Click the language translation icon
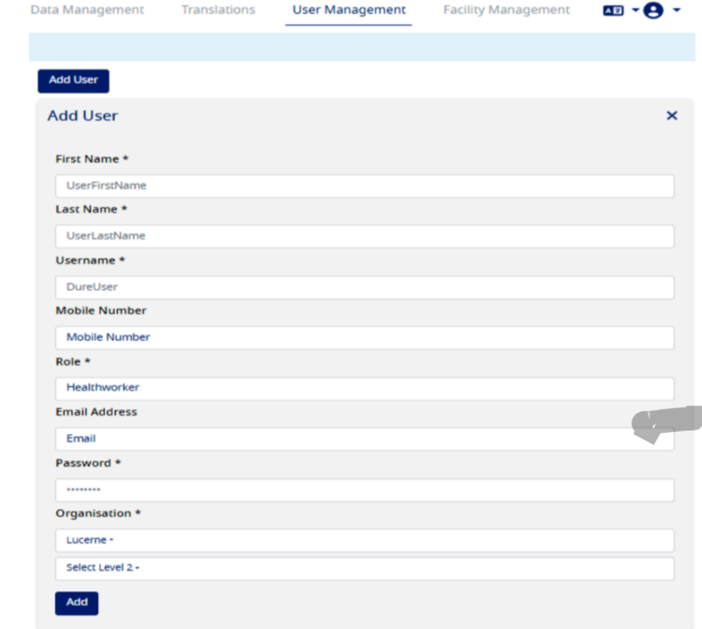The height and width of the screenshot is (629, 702). 613,9
